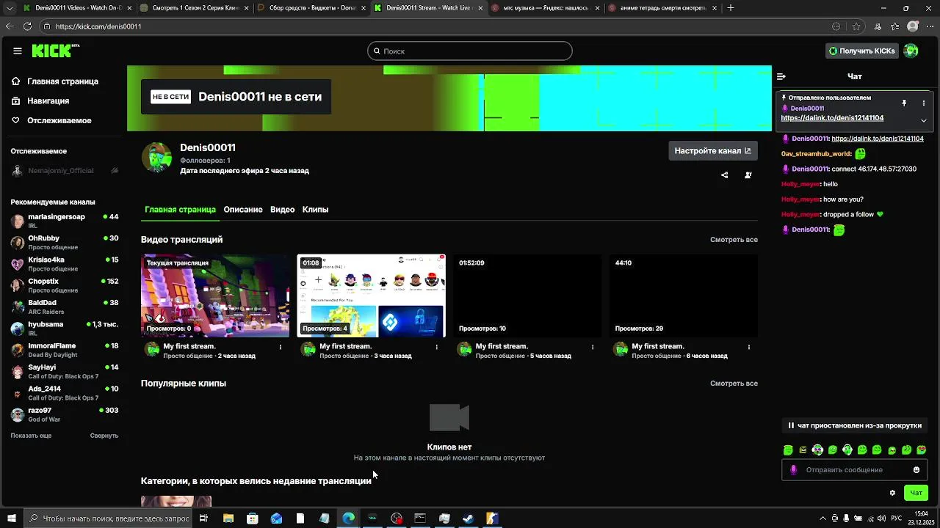
Task: Bookmark the page with the star icon
Action: click(x=856, y=26)
